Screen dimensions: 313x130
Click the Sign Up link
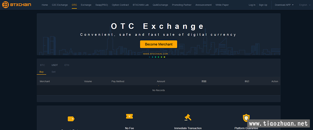pos(263,5)
